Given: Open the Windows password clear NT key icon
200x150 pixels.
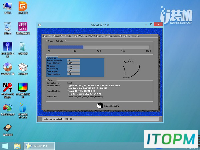Looking at the screenshot, I should click(8, 90).
